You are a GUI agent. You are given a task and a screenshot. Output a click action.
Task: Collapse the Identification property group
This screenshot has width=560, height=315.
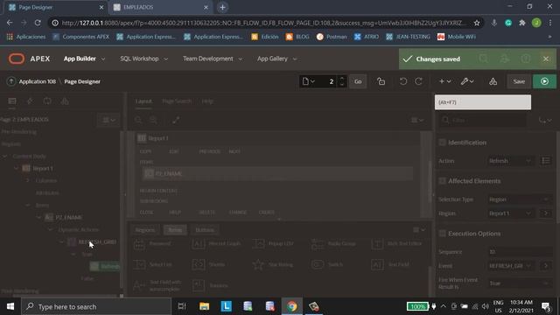[x=442, y=143]
